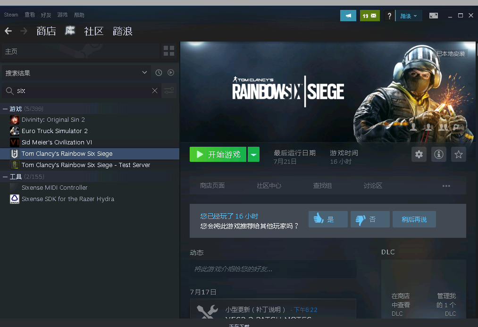Click the six search input field
Screen dimensions: 478x327
82,91
